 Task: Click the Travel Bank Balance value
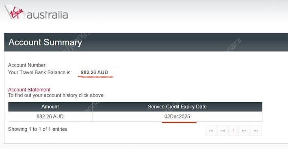(94, 73)
